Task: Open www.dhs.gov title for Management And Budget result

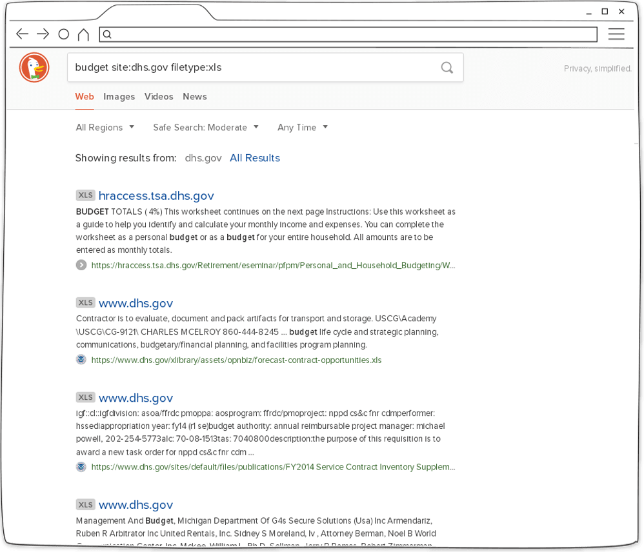Action: tap(136, 505)
